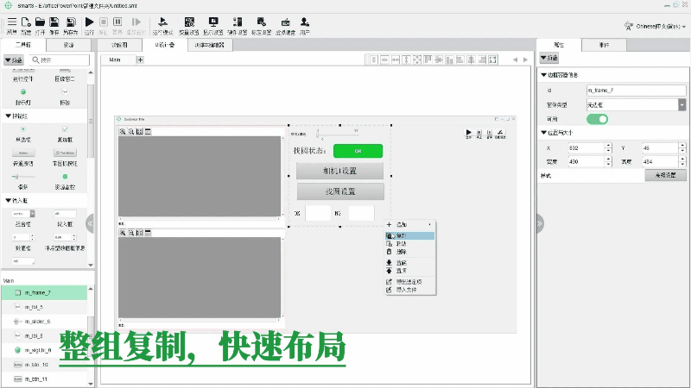The height and width of the screenshot is (388, 691).
Task: Select Copy in the context menu
Action: pos(402,235)
